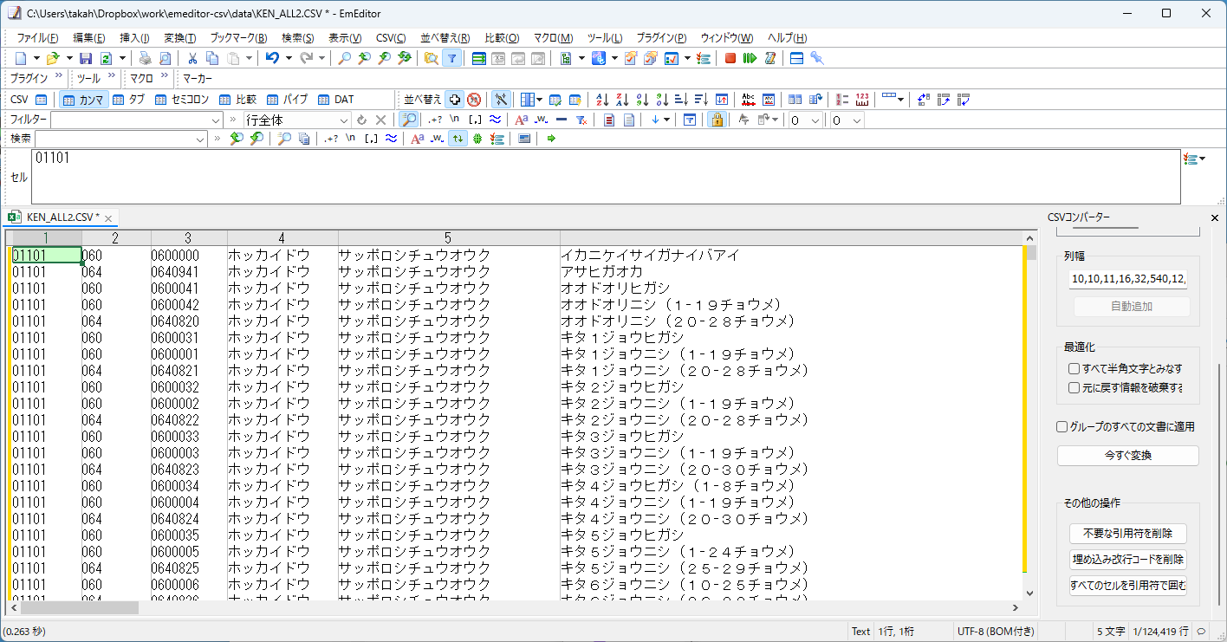Enable case-sensitive matching (Aa) in search toolbar
Image resolution: width=1227 pixels, height=642 pixels.
(418, 138)
